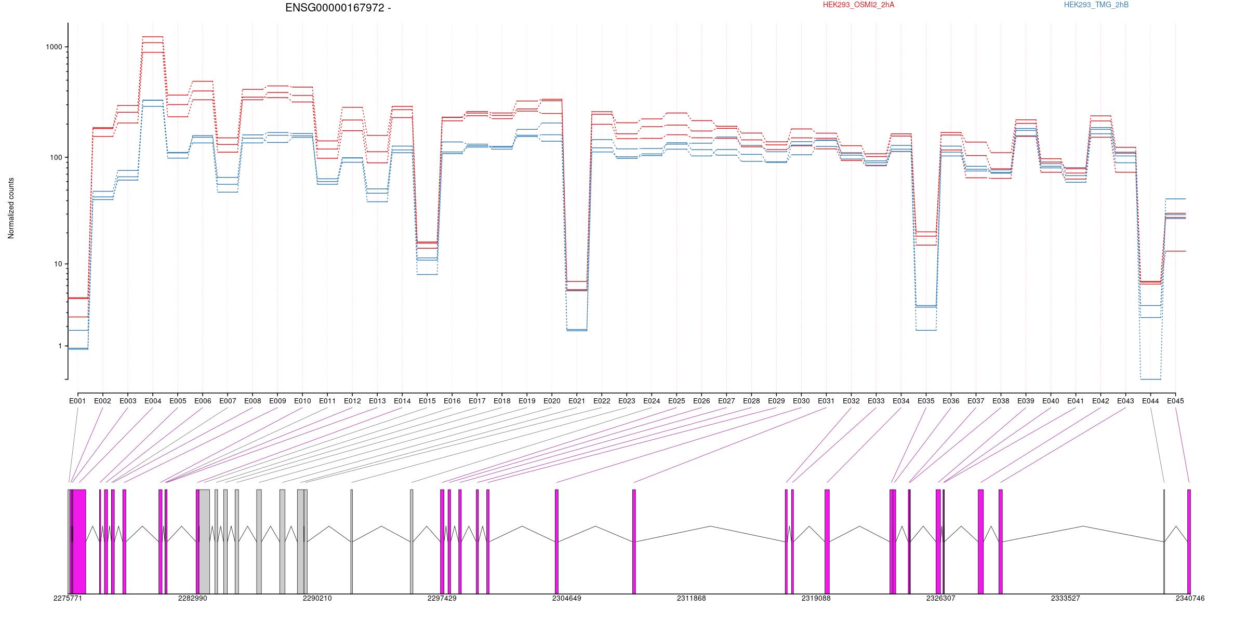
Task: Select exon bin label E007
Action: [227, 401]
